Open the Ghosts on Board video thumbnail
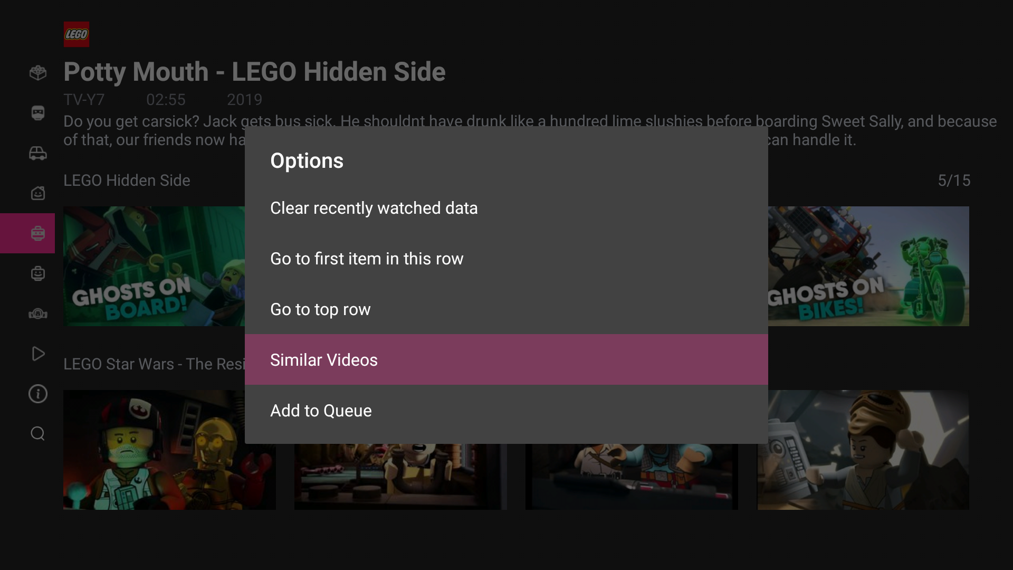This screenshot has width=1013, height=570. (154, 266)
